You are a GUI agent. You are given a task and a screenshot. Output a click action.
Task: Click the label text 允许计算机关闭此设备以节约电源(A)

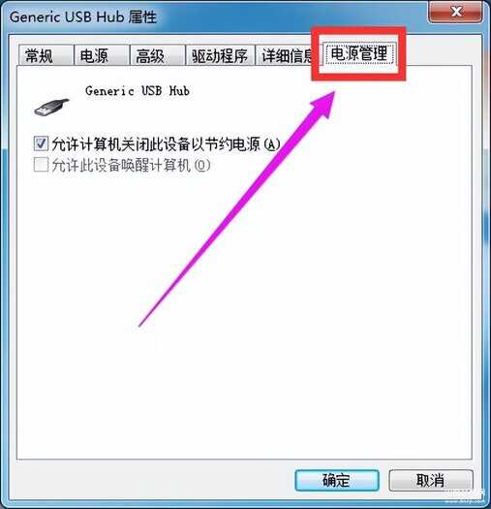(x=166, y=143)
